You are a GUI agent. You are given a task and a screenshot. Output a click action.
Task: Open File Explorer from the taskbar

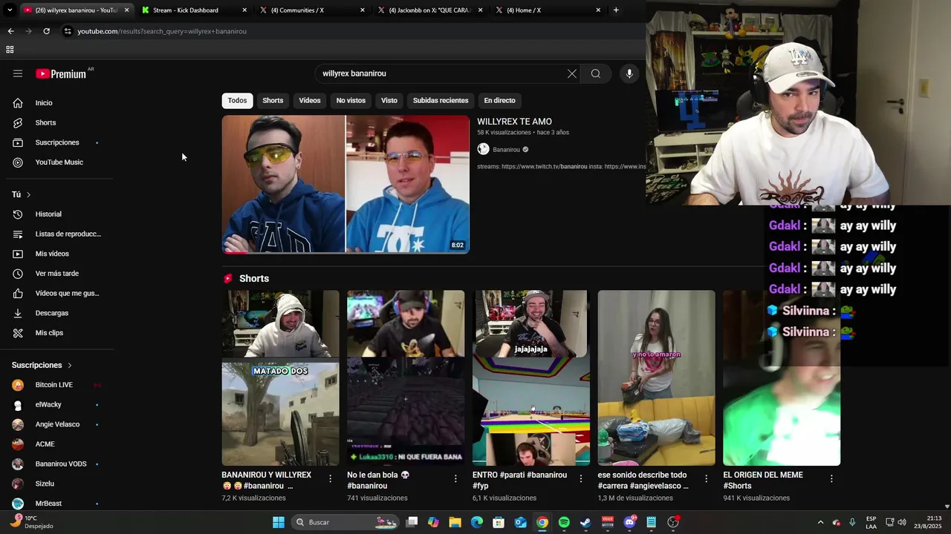pos(455,522)
